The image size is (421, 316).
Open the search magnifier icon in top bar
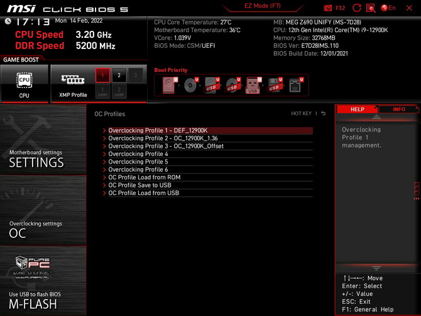[371, 8]
